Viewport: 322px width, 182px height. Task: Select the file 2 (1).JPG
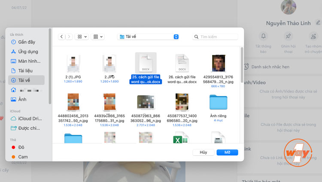coord(73,69)
